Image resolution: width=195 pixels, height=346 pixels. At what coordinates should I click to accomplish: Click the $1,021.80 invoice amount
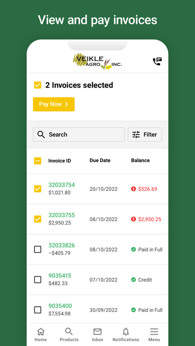click(x=60, y=193)
